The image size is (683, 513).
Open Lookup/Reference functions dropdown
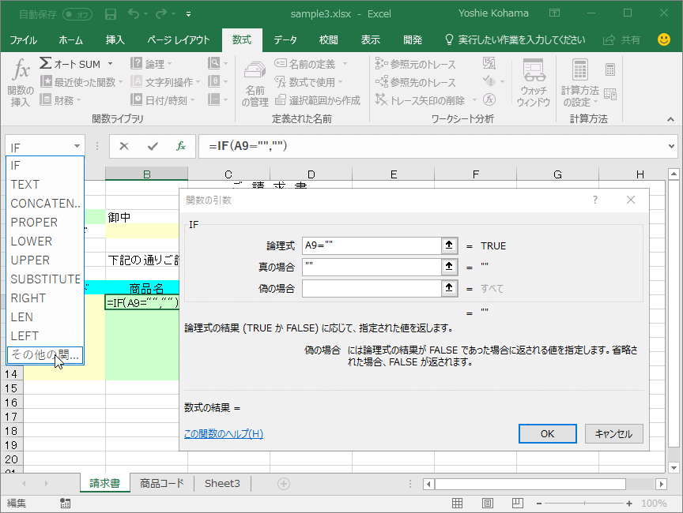217,63
